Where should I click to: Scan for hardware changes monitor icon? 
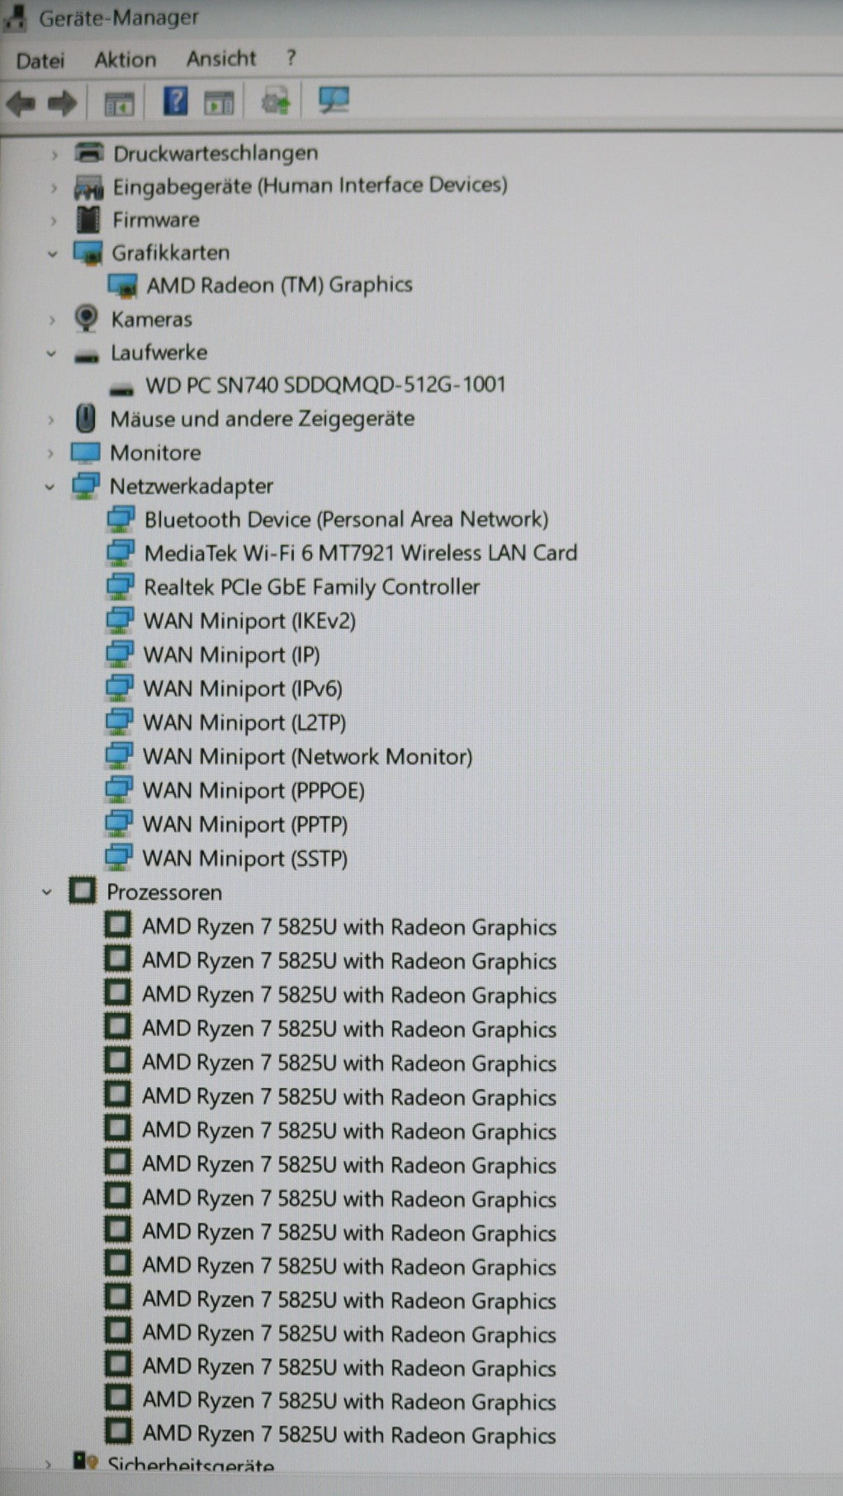click(x=334, y=102)
